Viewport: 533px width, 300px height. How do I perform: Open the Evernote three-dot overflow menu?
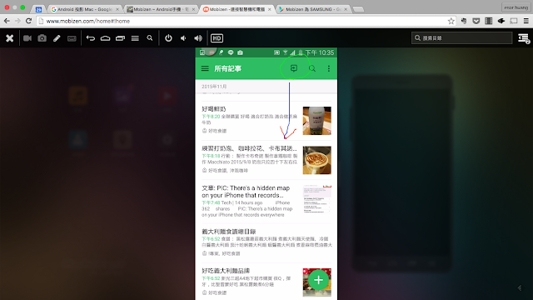click(329, 68)
